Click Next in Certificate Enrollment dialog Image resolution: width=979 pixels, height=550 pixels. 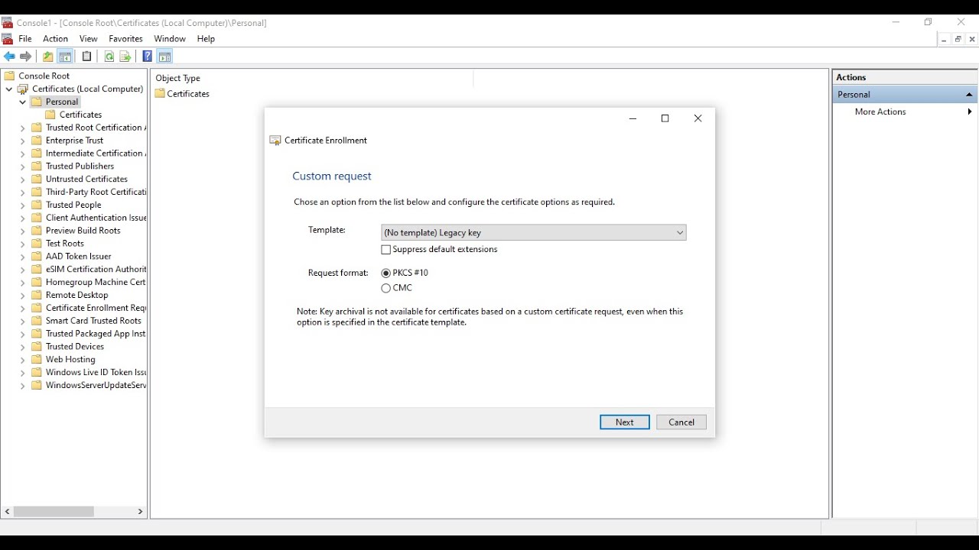[625, 422]
